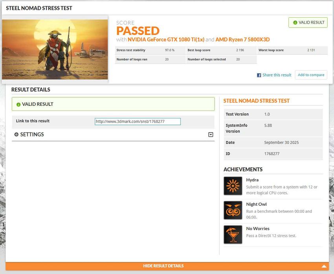The width and height of the screenshot is (334, 274).
Task: Click the Settings gear icon
Action: click(x=16, y=134)
